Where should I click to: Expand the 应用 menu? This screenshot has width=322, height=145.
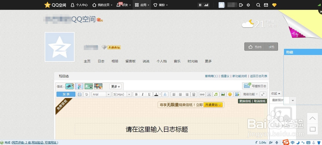142,5
